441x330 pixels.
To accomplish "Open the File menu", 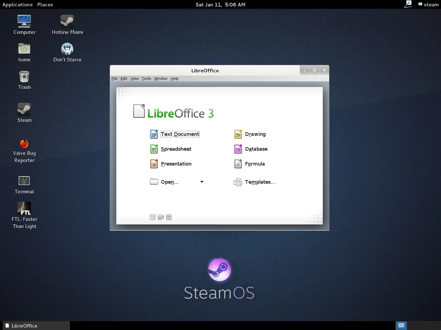I will pyautogui.click(x=114, y=79).
